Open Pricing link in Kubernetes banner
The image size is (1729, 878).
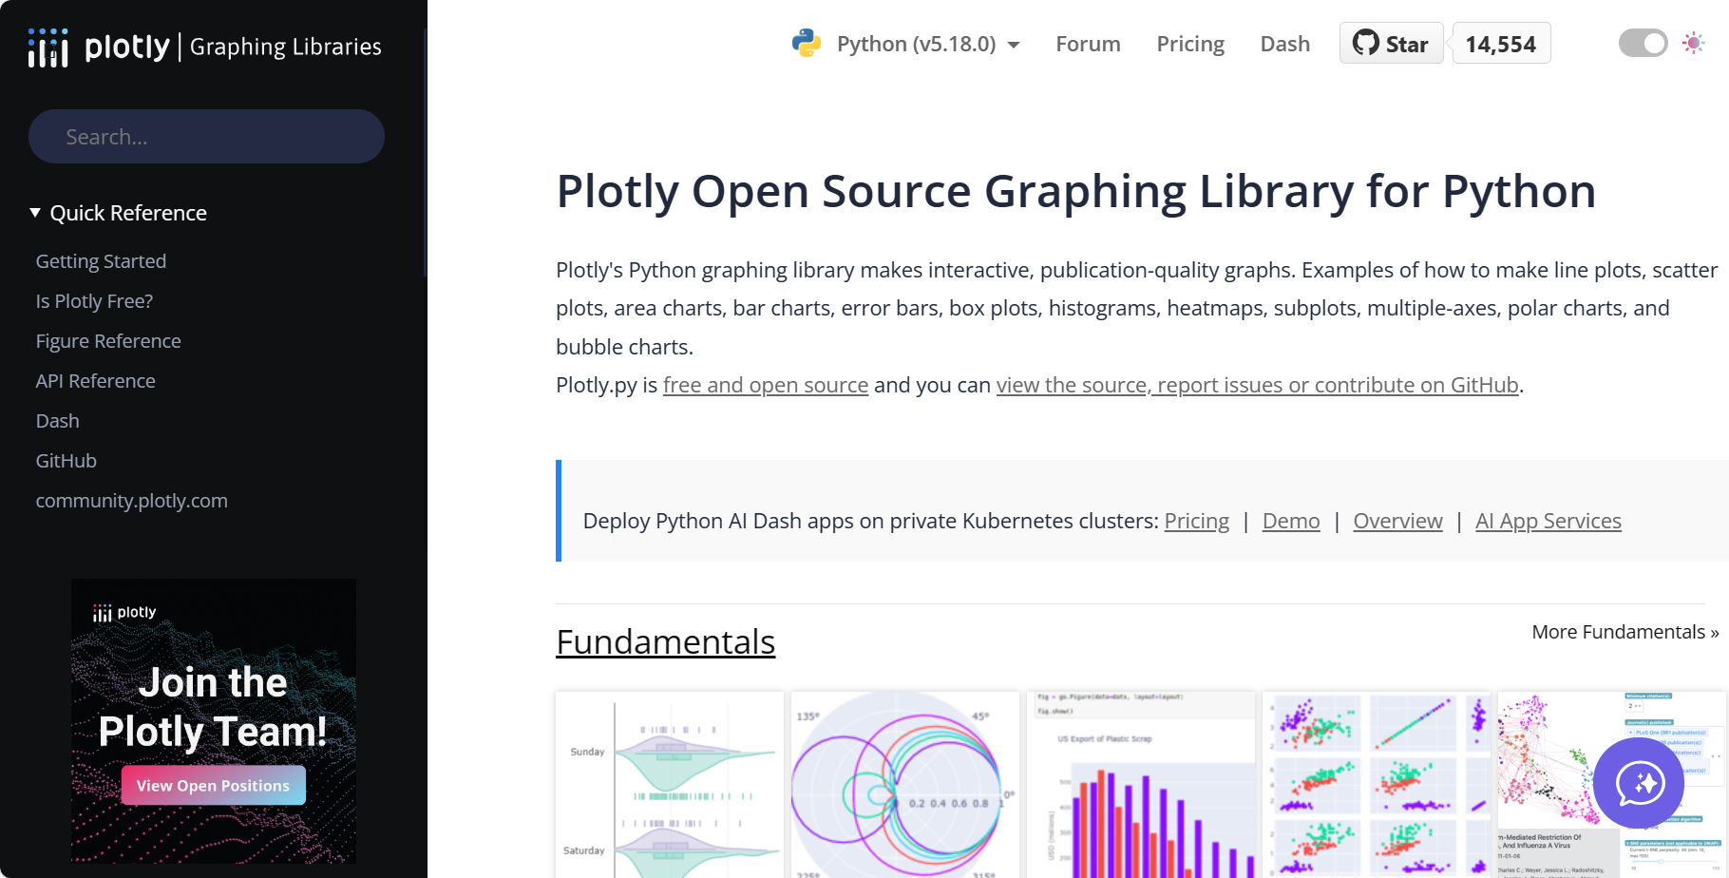tap(1197, 521)
